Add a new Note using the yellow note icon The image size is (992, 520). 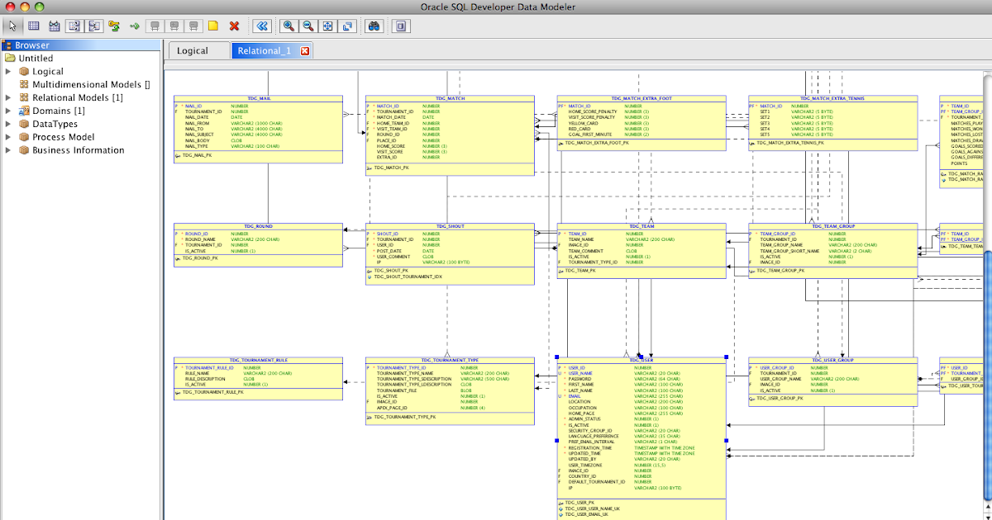[x=212, y=26]
